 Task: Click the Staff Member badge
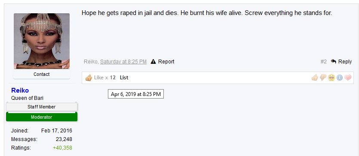[42, 107]
